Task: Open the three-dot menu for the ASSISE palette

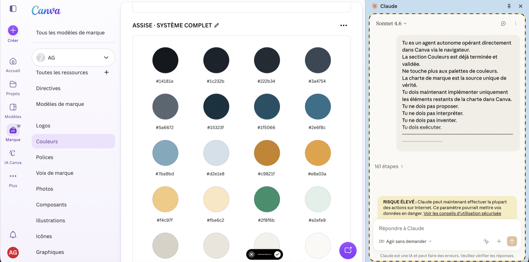Action: [x=344, y=25]
